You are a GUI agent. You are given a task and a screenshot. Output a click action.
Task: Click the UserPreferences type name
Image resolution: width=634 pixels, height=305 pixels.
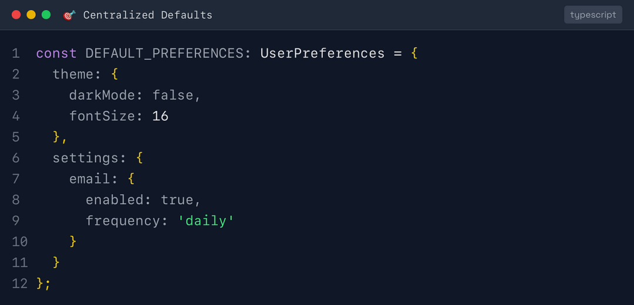322,53
